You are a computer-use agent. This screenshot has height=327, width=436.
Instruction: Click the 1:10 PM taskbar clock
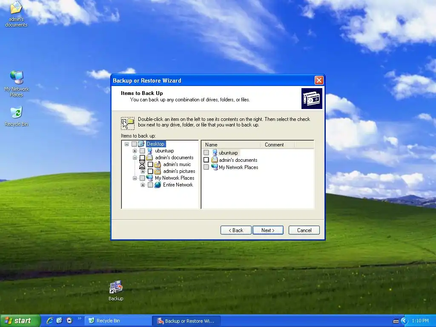coord(420,321)
